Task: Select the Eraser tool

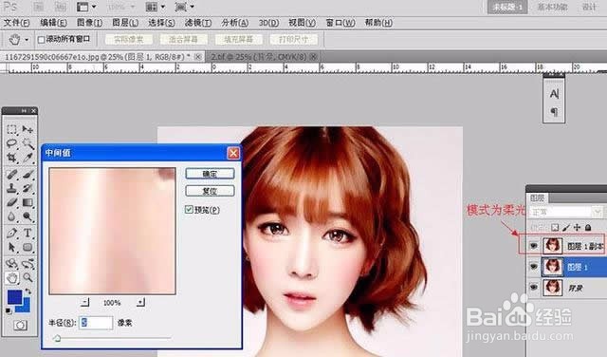Action: tap(11, 202)
